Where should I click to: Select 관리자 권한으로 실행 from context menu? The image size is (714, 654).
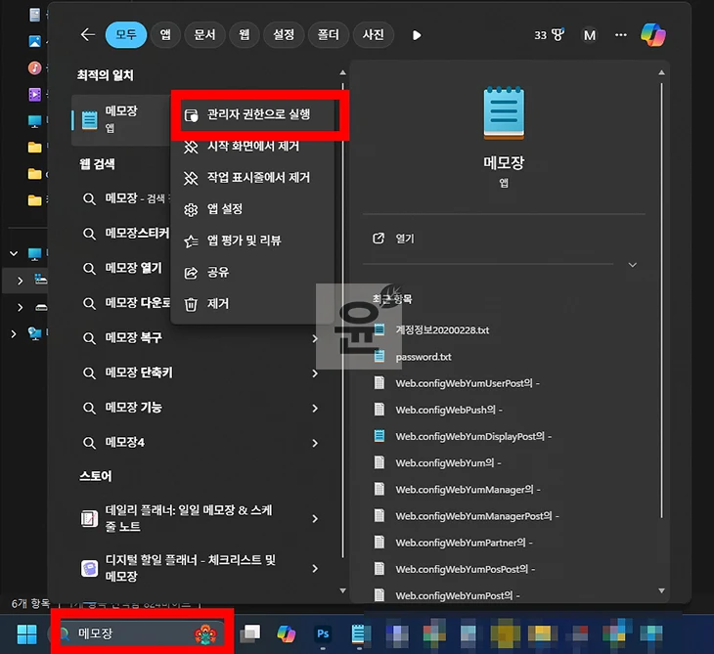click(x=258, y=114)
